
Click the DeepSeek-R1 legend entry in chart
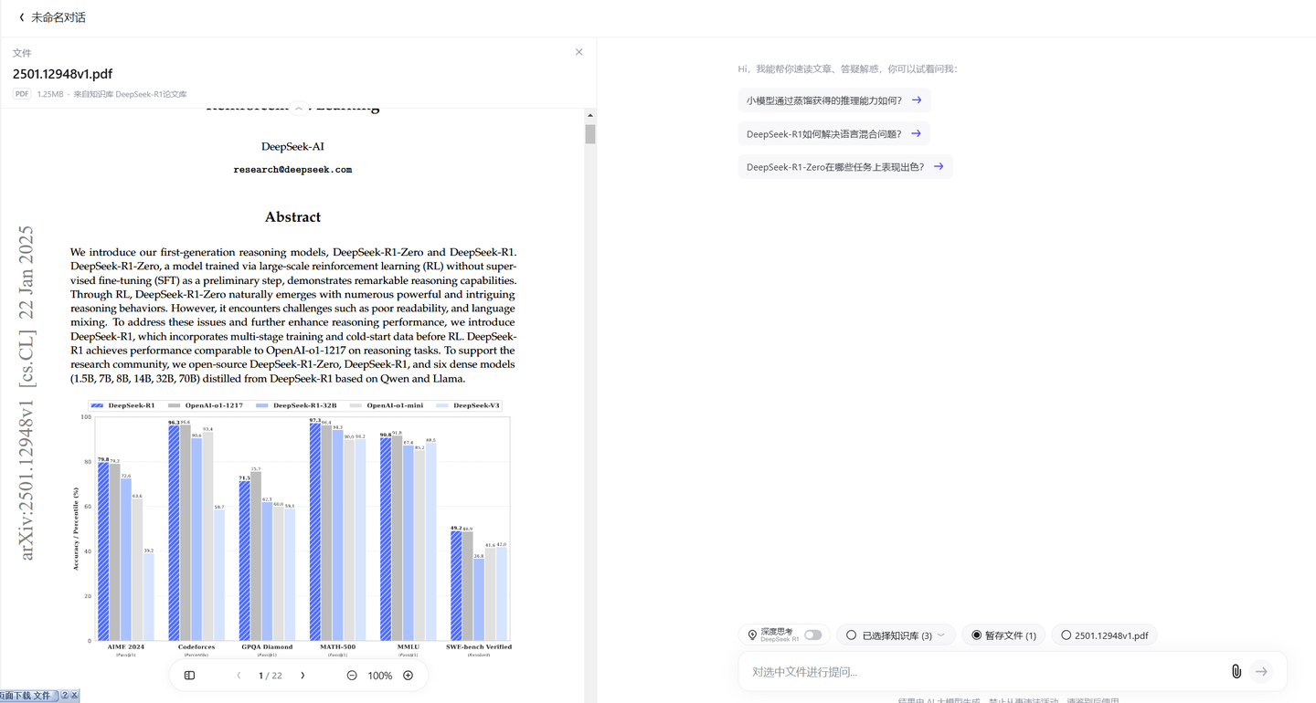[123, 405]
